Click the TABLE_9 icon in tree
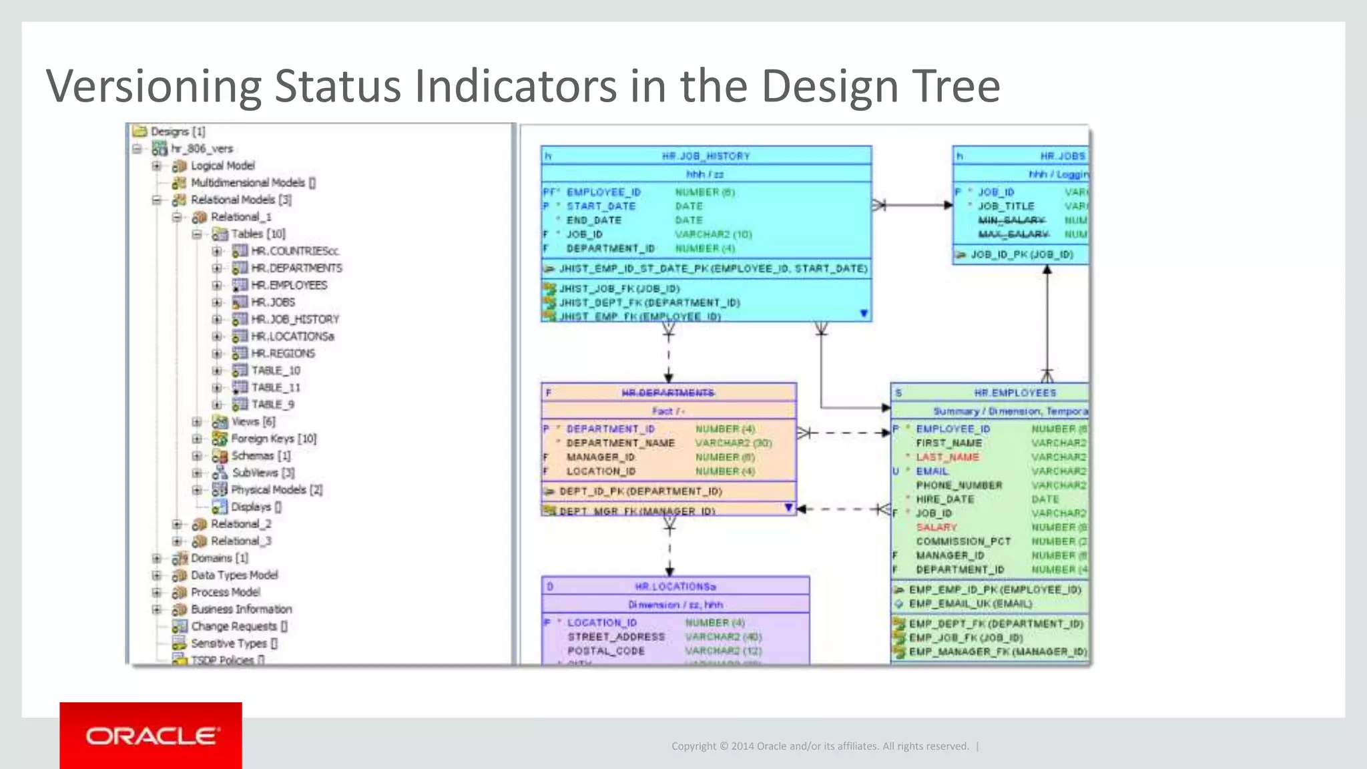The image size is (1367, 769). pos(240,405)
